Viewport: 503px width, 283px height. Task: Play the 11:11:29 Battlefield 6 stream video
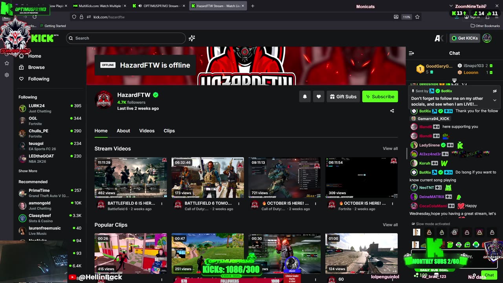point(130,178)
